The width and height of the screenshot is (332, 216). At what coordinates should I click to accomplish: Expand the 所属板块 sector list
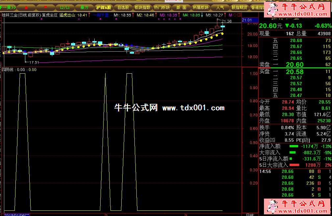coord(201,7)
